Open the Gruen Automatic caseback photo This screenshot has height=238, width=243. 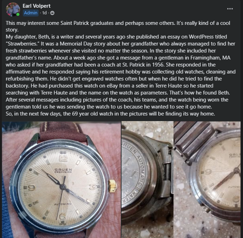pyautogui.click(x=147, y=180)
